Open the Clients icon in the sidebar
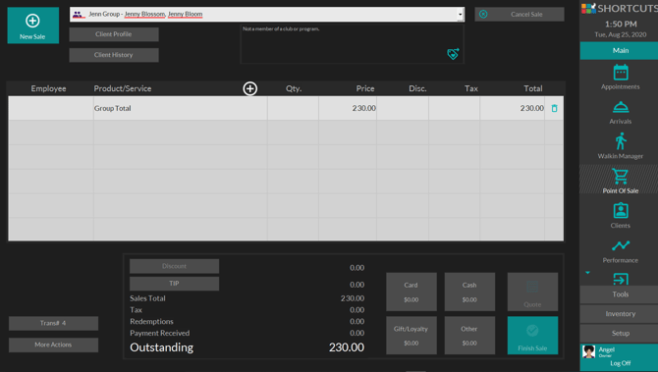Screen dimensions: 658x372 [x=621, y=210]
